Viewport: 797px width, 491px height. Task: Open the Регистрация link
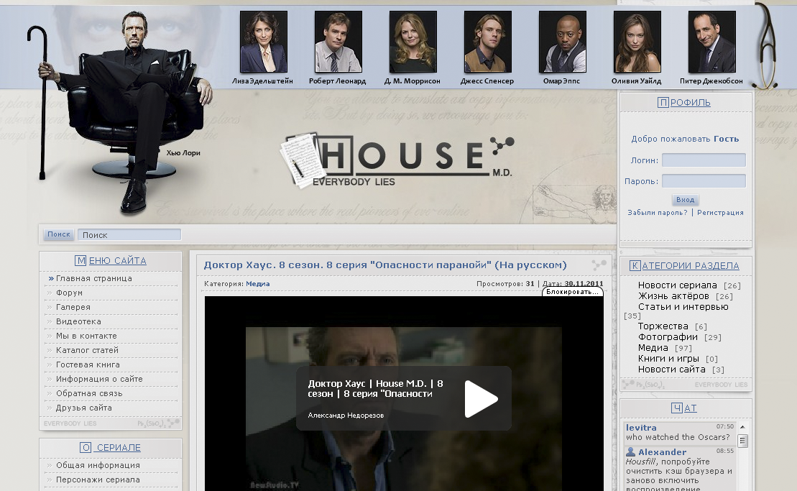[x=720, y=213]
